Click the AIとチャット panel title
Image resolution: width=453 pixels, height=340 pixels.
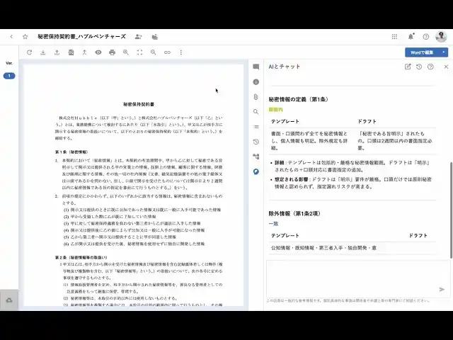(x=285, y=67)
